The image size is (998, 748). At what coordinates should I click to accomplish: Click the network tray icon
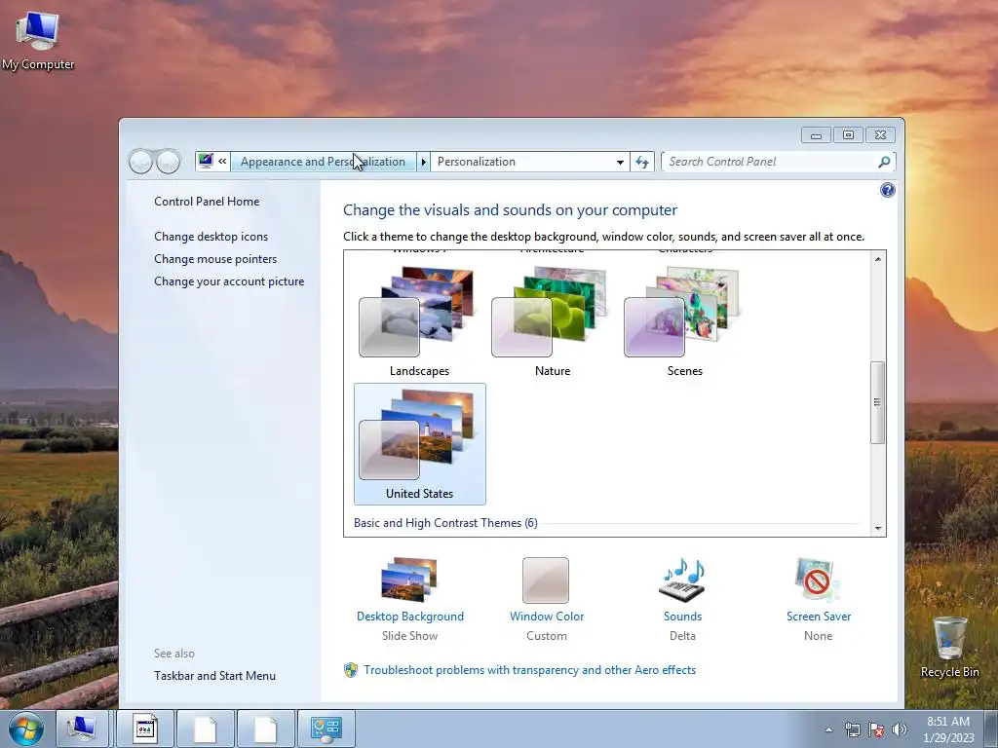click(x=852, y=729)
